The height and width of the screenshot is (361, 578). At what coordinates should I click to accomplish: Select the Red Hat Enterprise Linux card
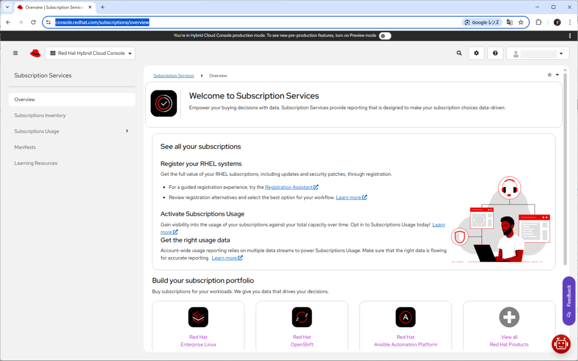pos(198,326)
